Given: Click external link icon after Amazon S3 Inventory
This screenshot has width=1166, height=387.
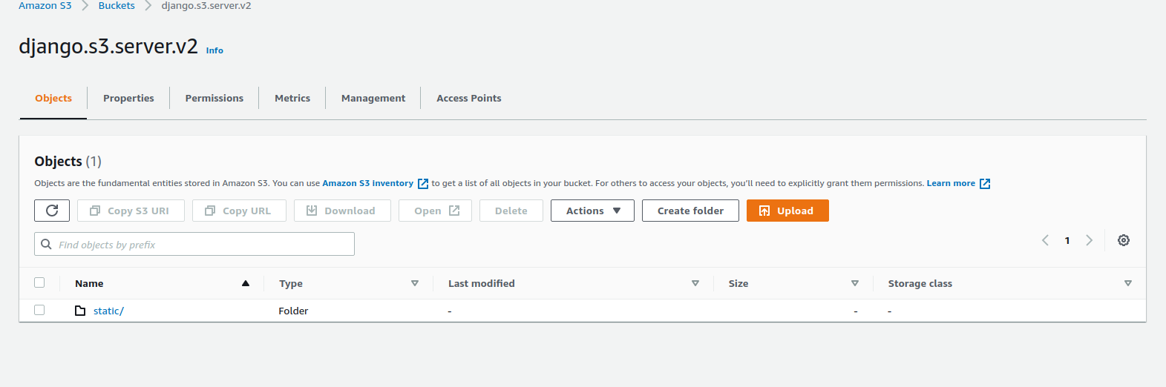Looking at the screenshot, I should pyautogui.click(x=423, y=184).
